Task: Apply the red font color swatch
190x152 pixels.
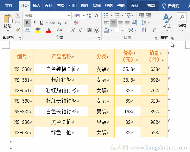Action: 49,30
